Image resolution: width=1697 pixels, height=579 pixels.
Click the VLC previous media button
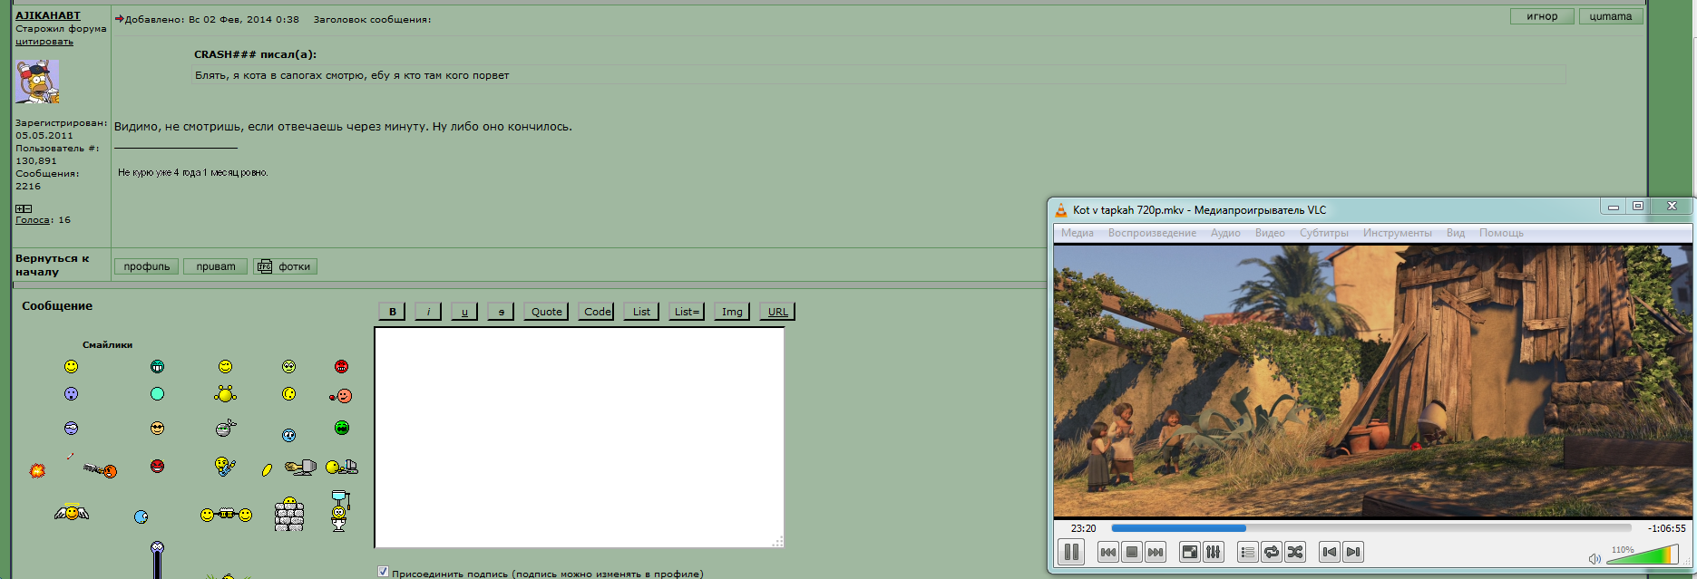coord(1107,552)
